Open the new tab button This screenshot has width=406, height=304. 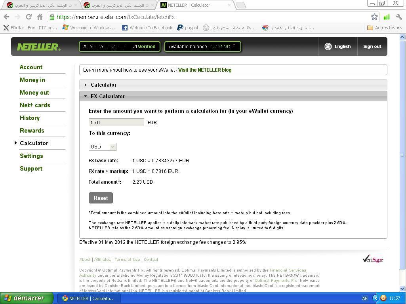241,5
